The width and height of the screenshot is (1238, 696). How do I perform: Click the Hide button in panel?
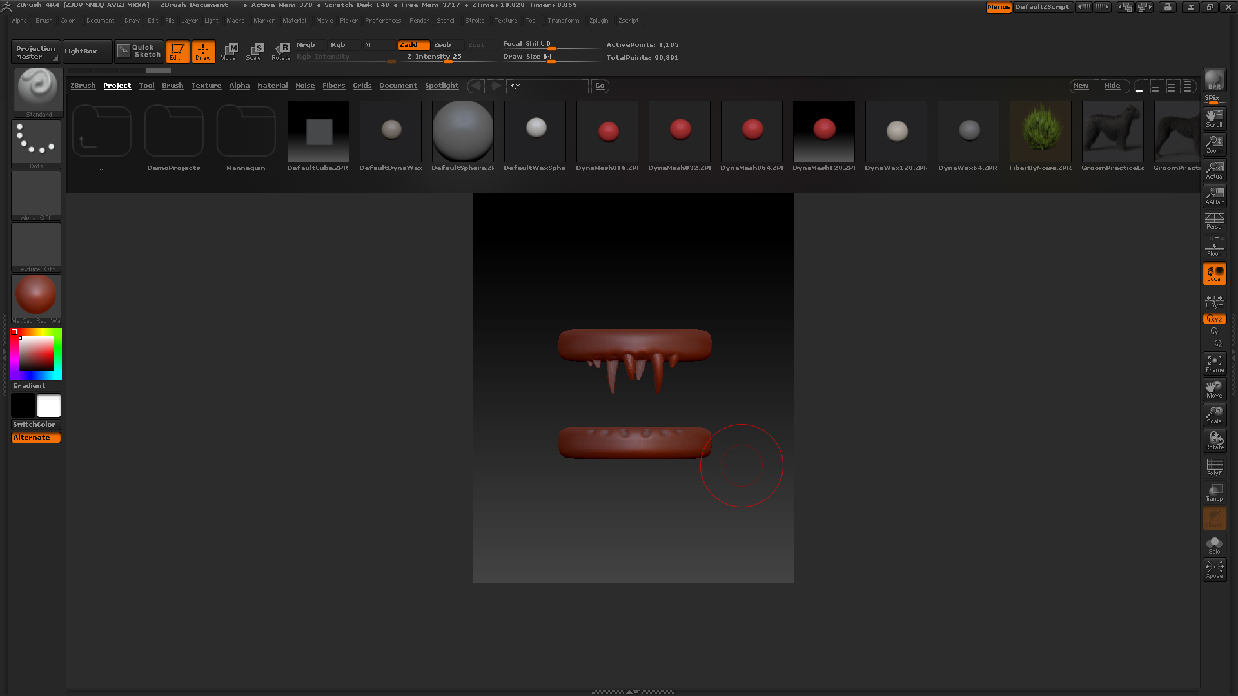1112,85
